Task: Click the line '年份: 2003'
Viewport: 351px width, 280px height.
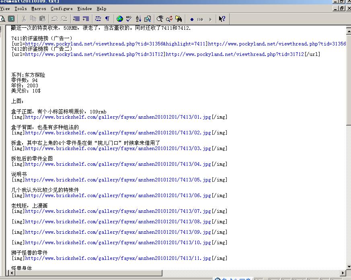Action: tap(25, 86)
